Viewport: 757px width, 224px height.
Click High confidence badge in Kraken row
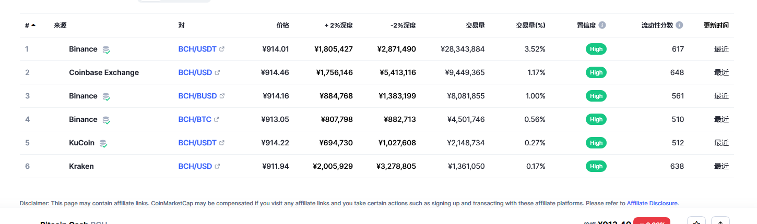click(596, 166)
